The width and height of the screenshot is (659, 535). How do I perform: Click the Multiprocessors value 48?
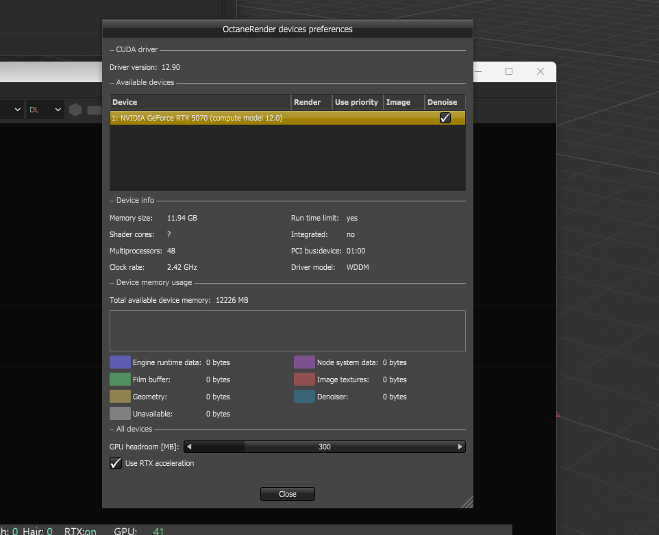pos(171,251)
